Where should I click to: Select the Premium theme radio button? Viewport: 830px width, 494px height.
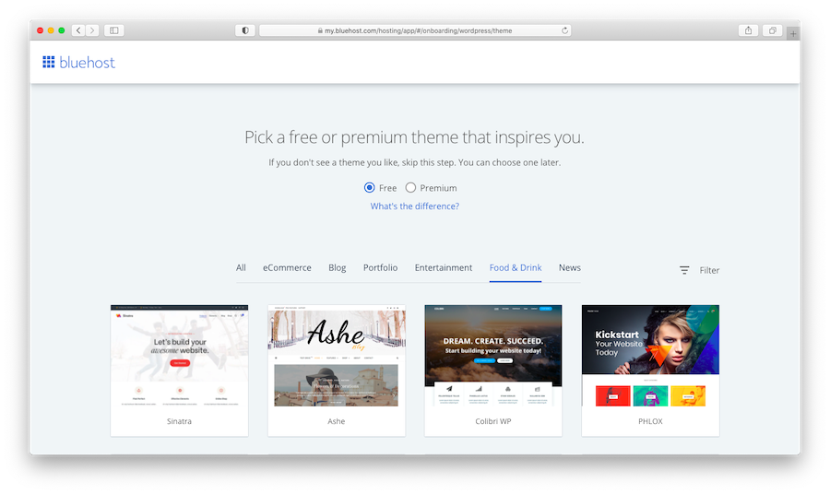410,188
